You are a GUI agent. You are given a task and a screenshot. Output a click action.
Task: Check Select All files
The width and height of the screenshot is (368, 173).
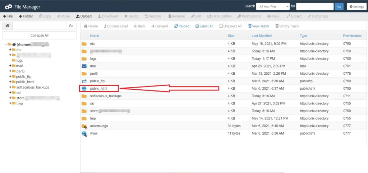[204, 26]
